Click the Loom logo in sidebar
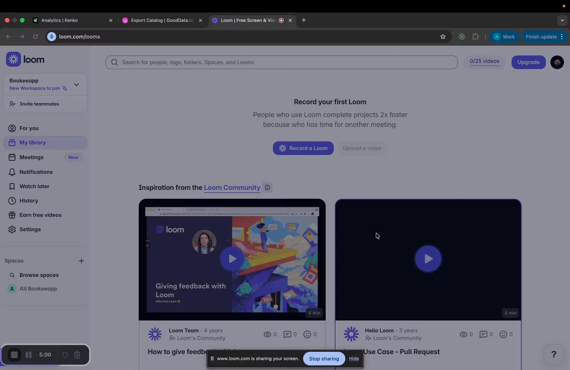 point(25,59)
